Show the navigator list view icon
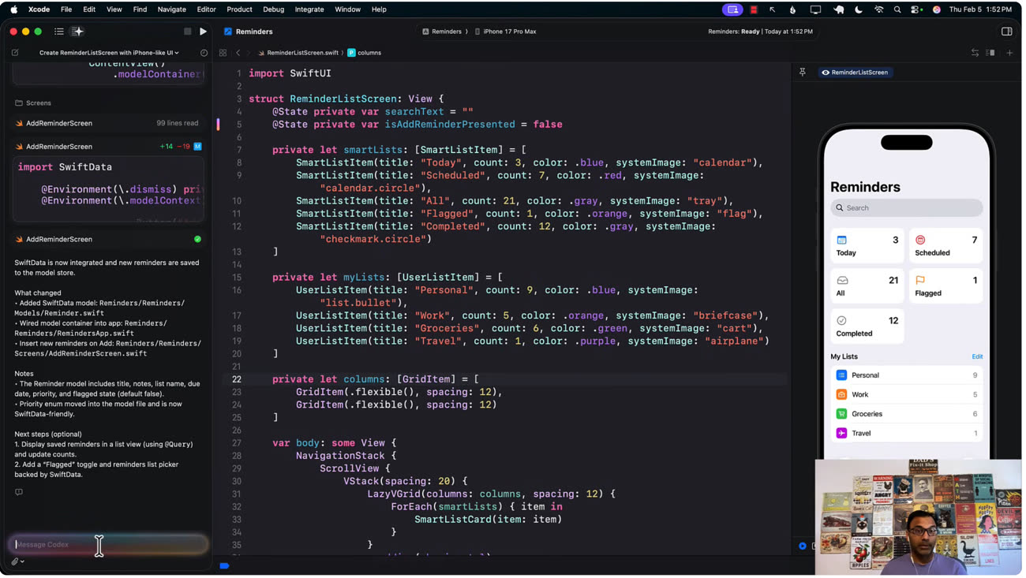Image resolution: width=1026 pixels, height=578 pixels. tap(59, 32)
